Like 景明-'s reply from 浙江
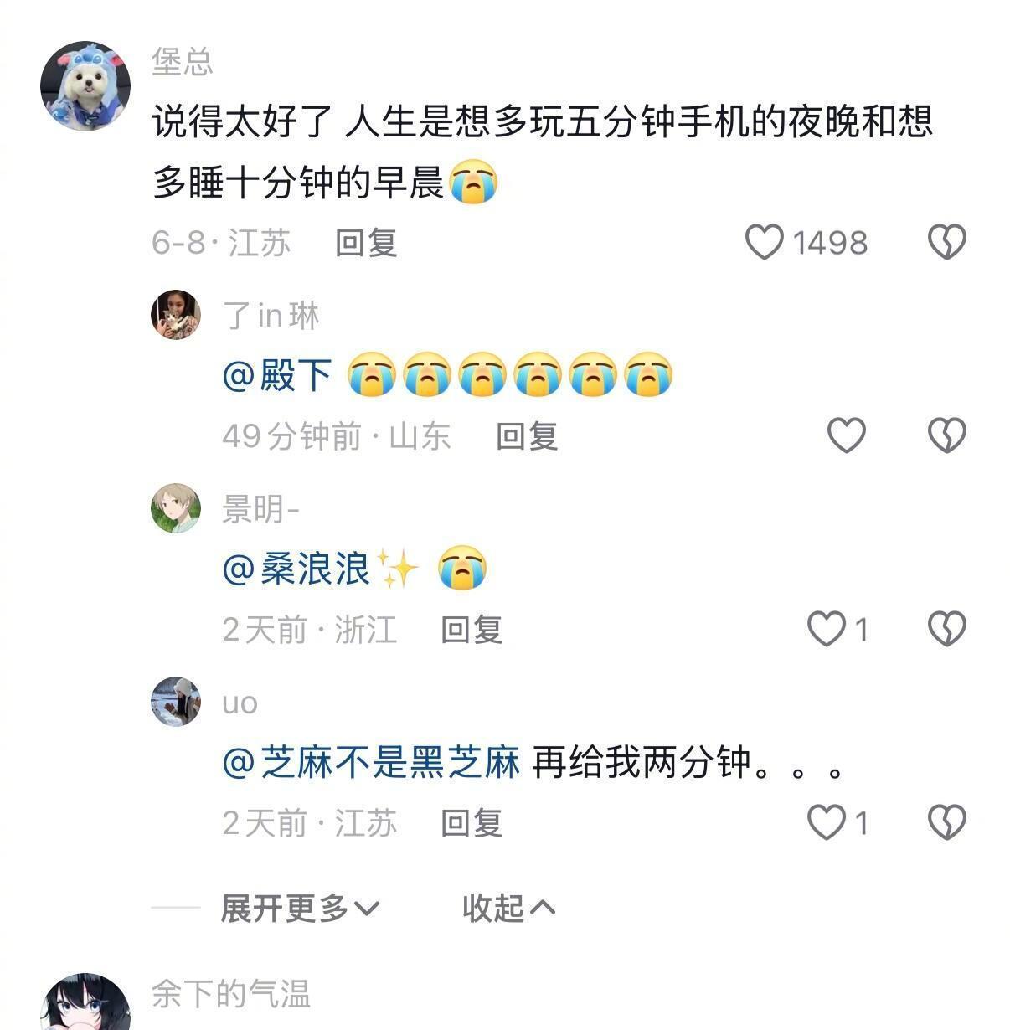Screen dimensions: 1010x1030 coord(826,629)
